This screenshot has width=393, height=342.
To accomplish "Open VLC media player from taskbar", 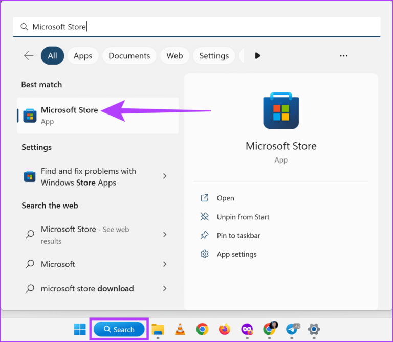I will click(180, 329).
